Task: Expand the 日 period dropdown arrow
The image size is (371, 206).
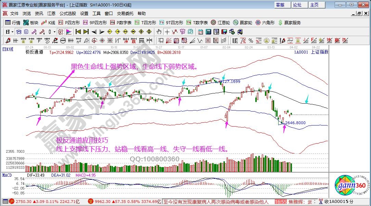Action: pos(12,32)
